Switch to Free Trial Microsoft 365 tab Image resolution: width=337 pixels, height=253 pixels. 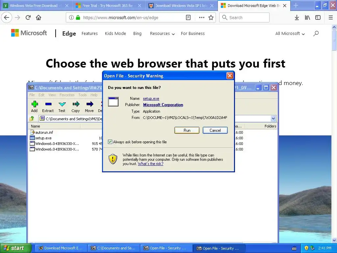pos(108,6)
